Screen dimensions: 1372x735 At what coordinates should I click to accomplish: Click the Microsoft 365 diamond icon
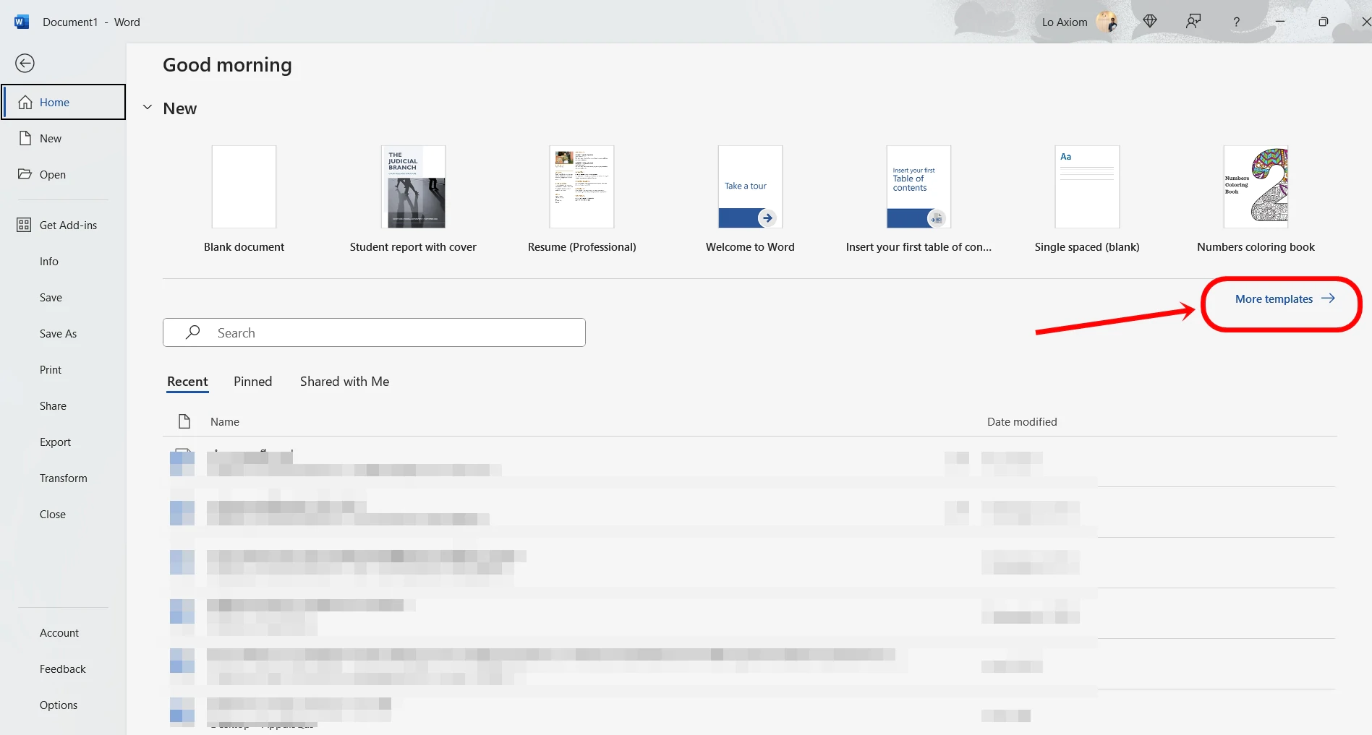(x=1150, y=22)
